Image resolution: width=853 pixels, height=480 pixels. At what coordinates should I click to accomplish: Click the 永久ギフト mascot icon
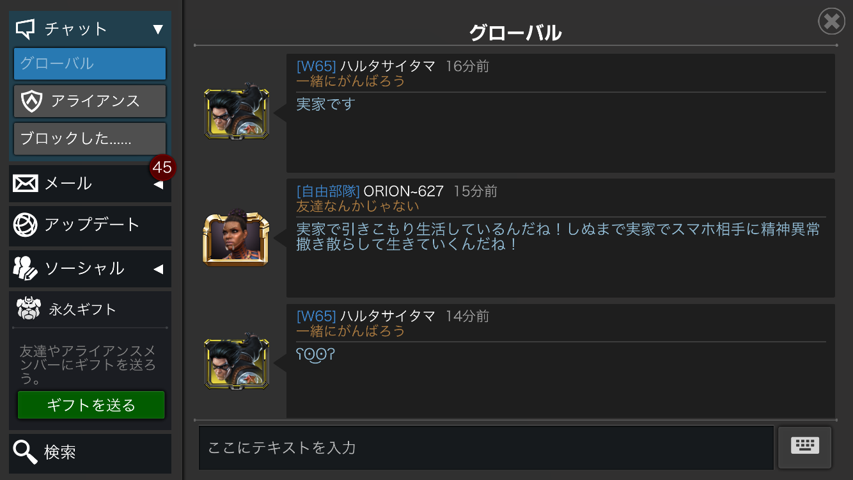click(x=29, y=309)
